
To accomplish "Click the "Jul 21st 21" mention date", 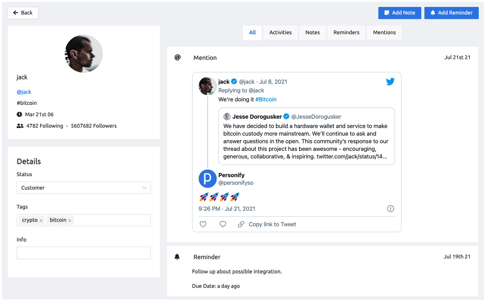I will pos(457,57).
